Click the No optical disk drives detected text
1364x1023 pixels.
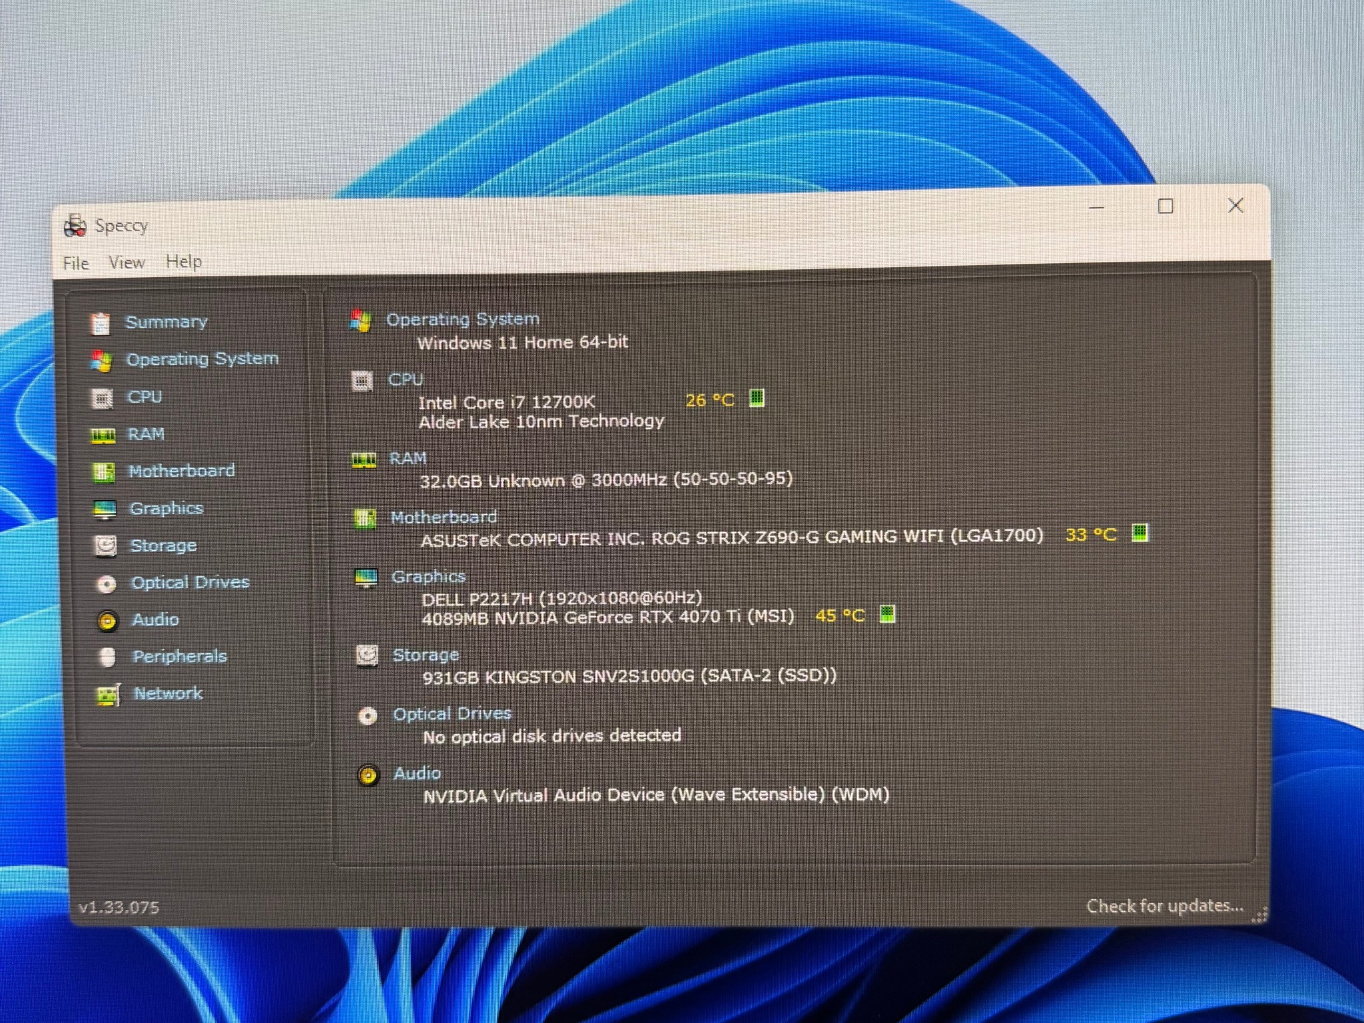click(552, 737)
